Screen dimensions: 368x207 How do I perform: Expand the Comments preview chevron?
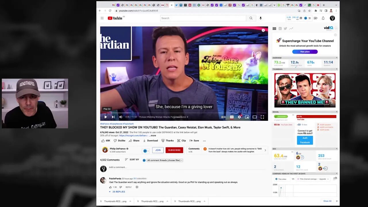coord(265,150)
